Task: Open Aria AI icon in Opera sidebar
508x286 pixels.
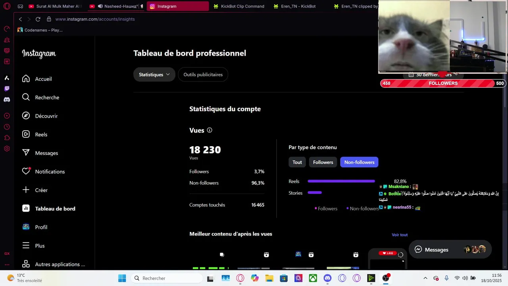Action: [x=7, y=78]
